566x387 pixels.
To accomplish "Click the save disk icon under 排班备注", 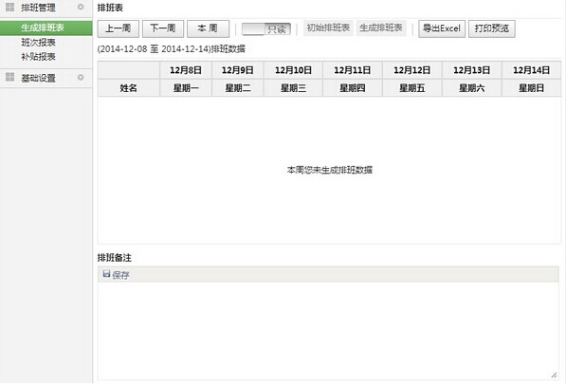I will click(x=106, y=273).
